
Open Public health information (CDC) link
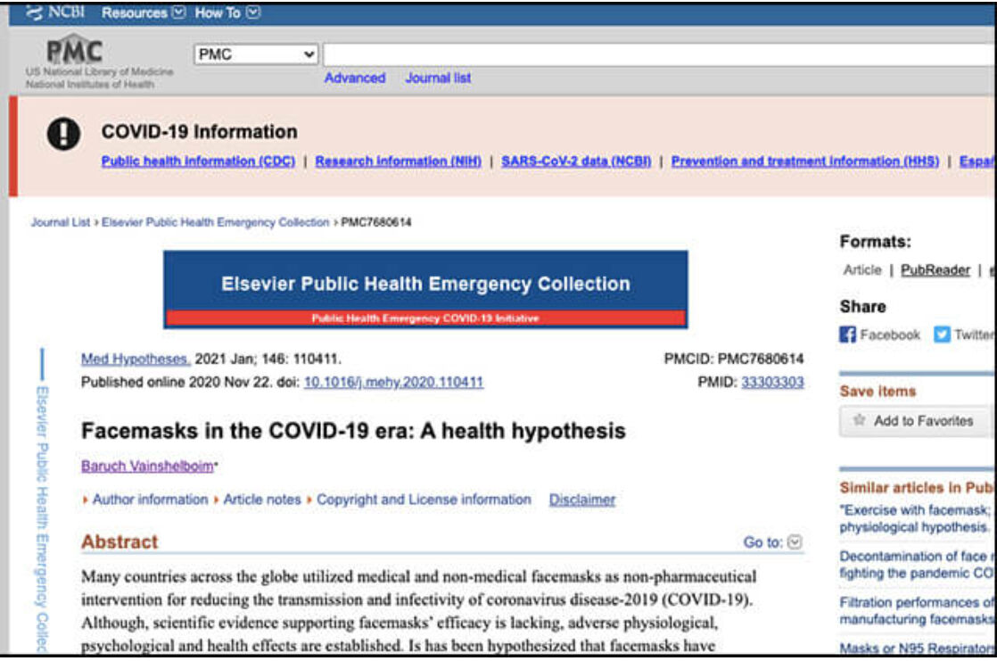tap(198, 161)
